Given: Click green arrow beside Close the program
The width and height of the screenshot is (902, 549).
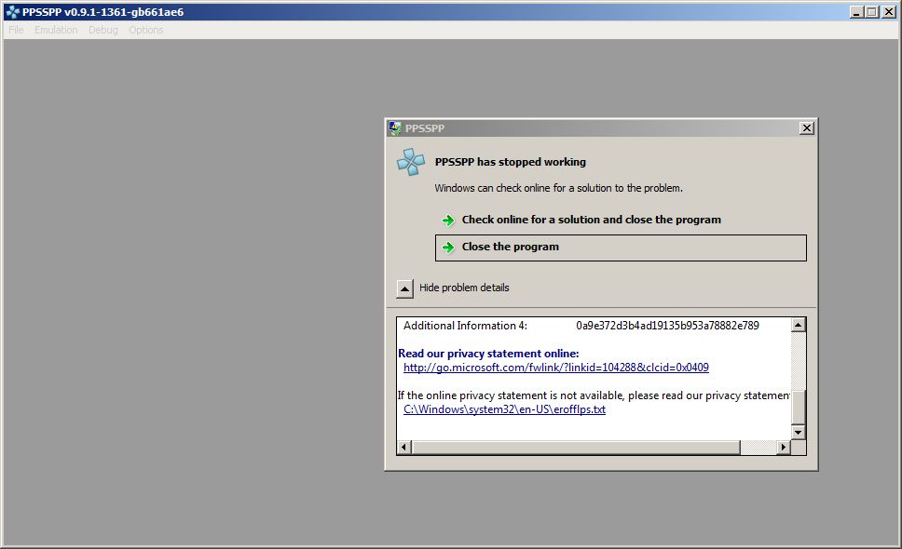Looking at the screenshot, I should tap(448, 248).
